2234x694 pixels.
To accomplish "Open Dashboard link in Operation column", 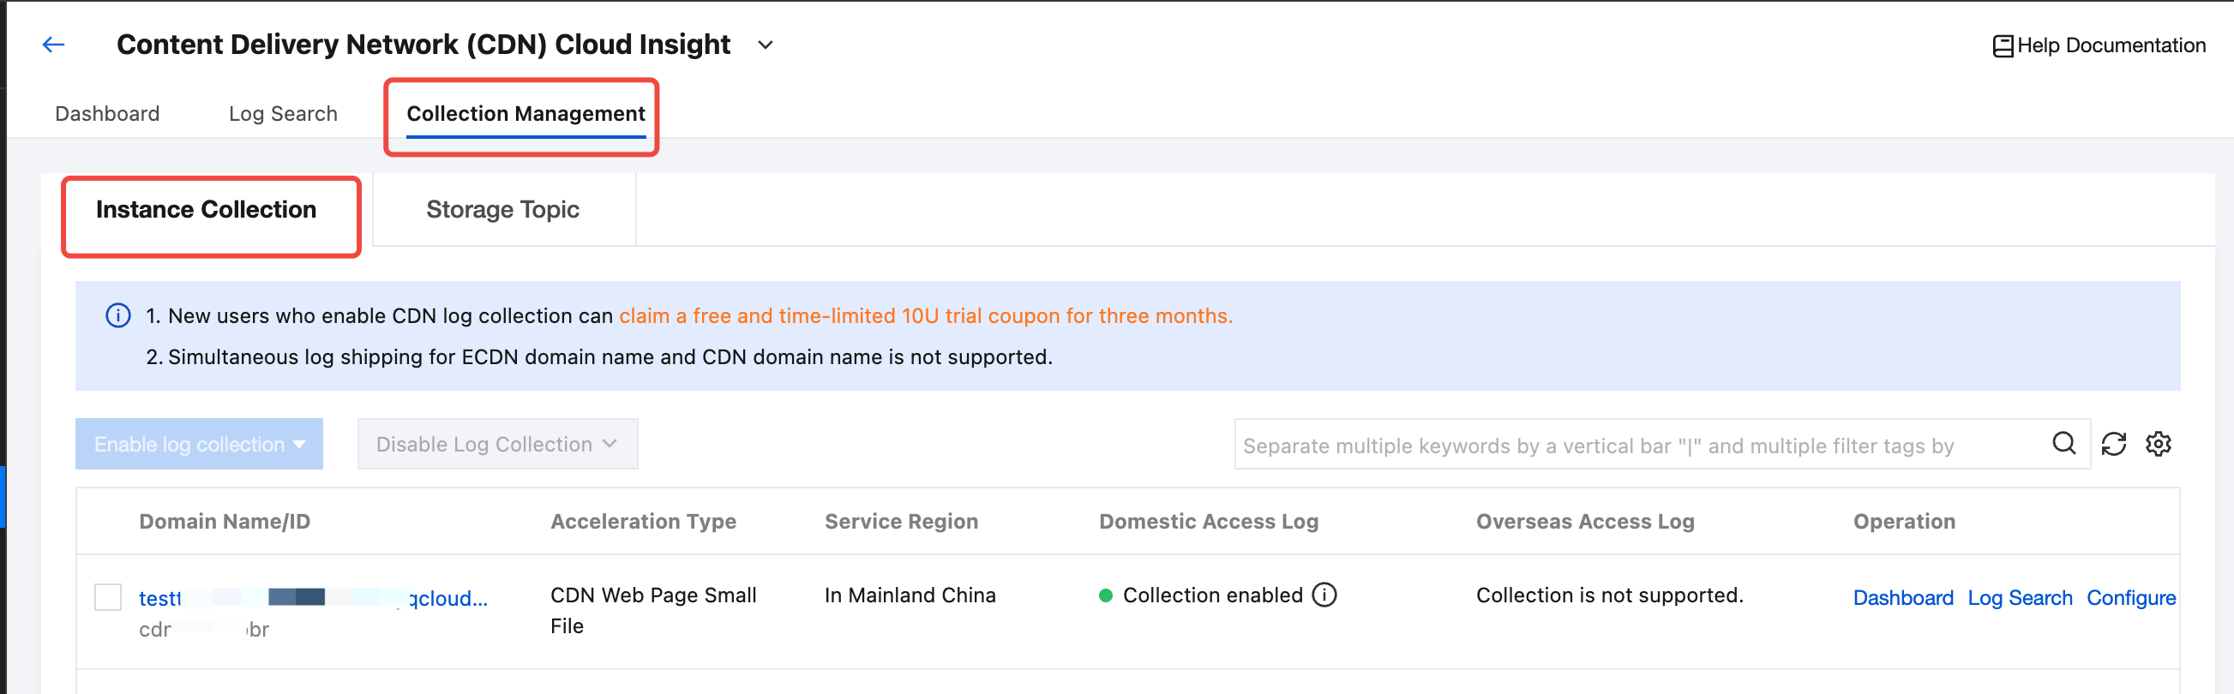I will pyautogui.click(x=1903, y=598).
